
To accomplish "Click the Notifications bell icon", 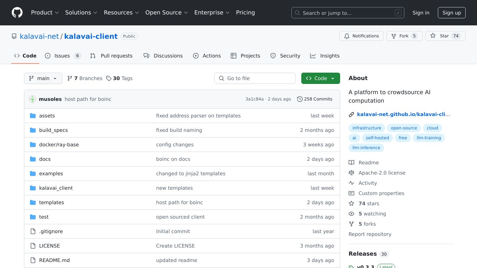I will (x=347, y=36).
